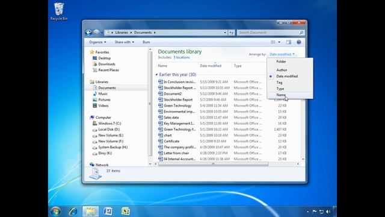
Task: Open the Arrange by Date modified dropdown
Action: [282, 54]
